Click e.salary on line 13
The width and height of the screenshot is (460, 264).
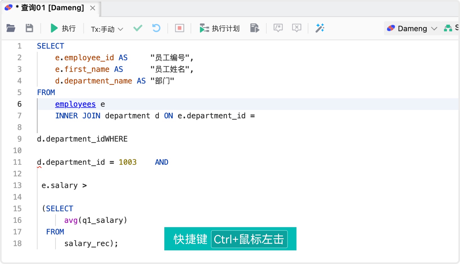[x=59, y=185]
